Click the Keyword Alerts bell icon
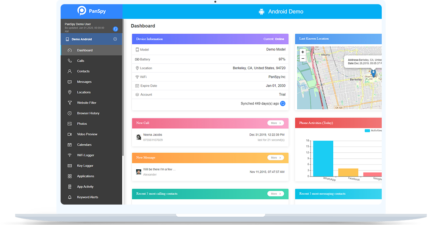445x225 pixels. coord(70,197)
